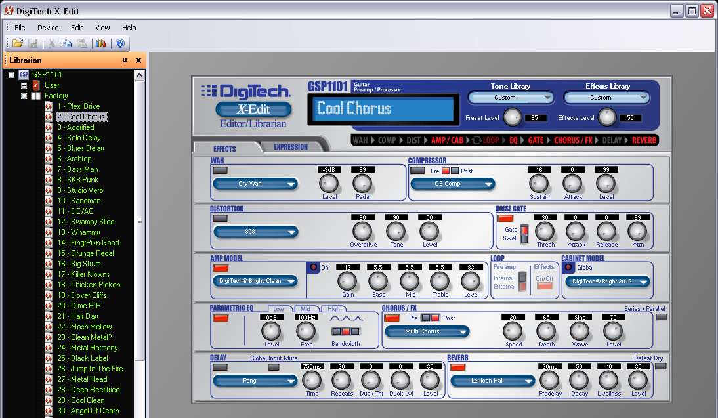The image size is (718, 418).
Task: Switch to the EXPRESSION tab
Action: pos(291,147)
